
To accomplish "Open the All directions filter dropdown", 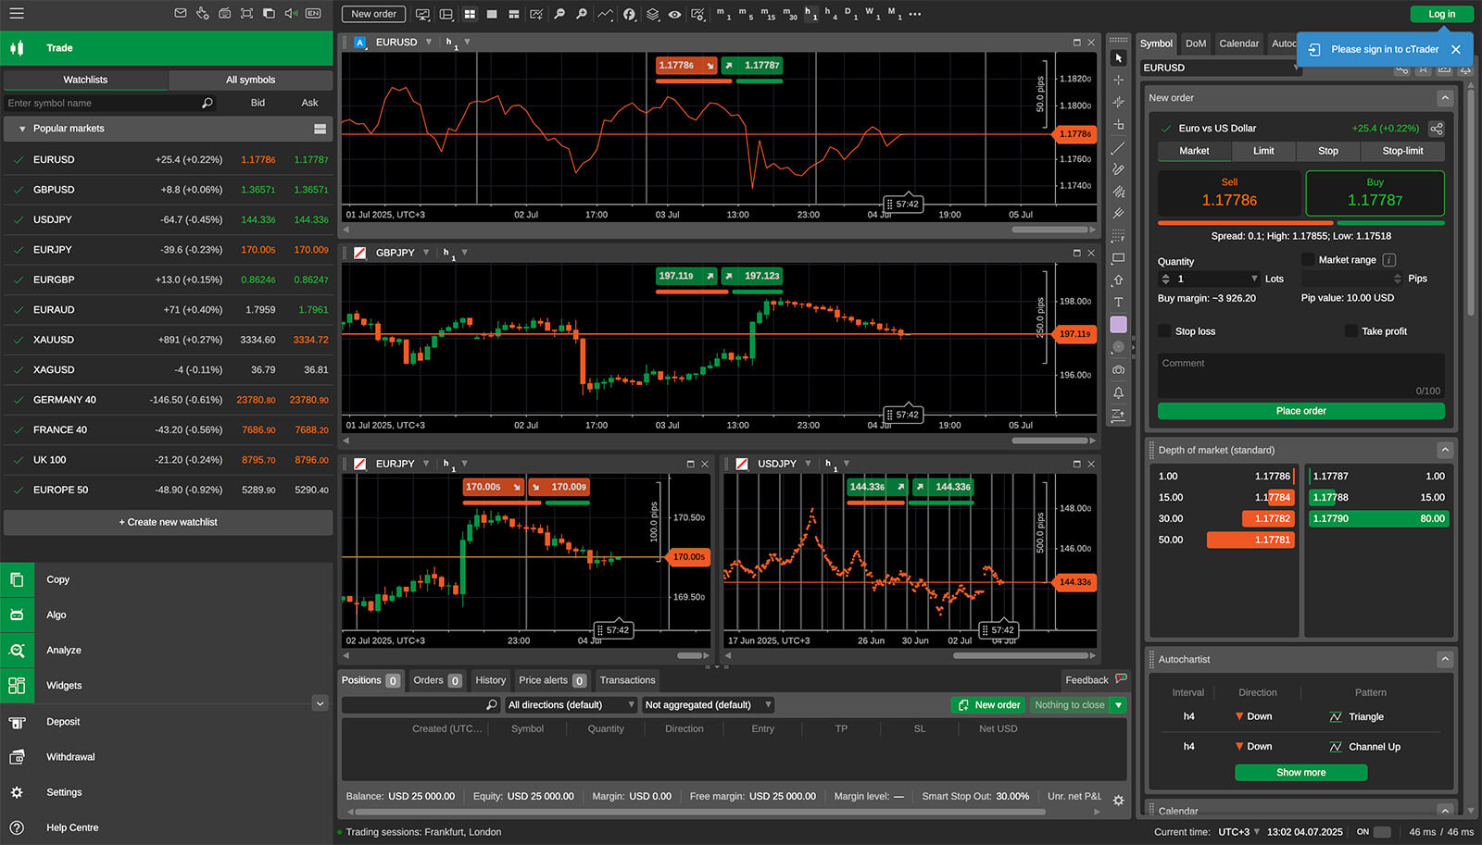I will click(569, 705).
